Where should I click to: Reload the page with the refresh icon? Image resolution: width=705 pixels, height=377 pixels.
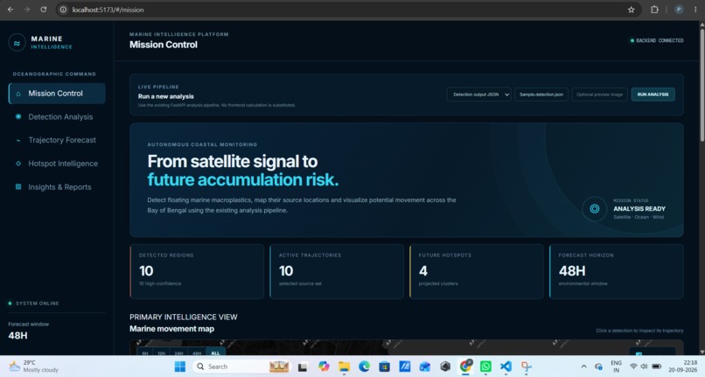pyautogui.click(x=43, y=10)
